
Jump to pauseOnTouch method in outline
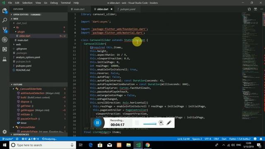pyautogui.click(x=39, y=119)
